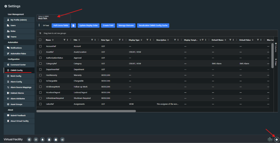Screen dimensions: 280x143
Task: Open the alarm bell icon in the bottom bar
Action: 42,140
